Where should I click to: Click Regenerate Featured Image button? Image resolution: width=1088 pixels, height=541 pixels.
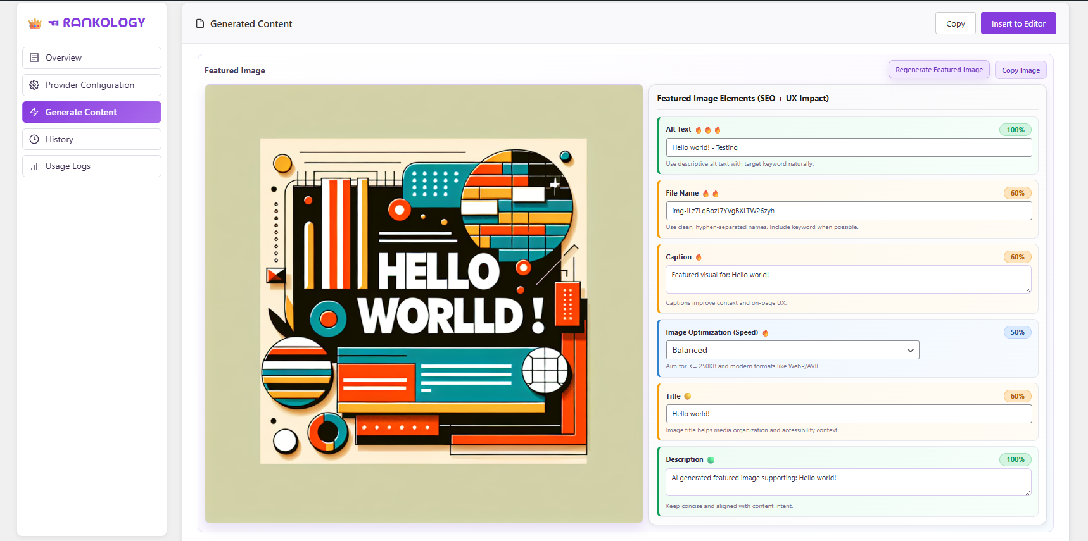click(939, 70)
